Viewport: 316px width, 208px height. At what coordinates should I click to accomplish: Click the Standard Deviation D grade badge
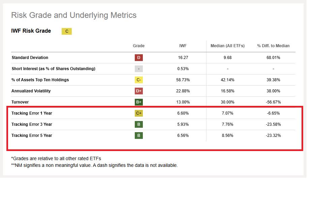pyautogui.click(x=138, y=58)
